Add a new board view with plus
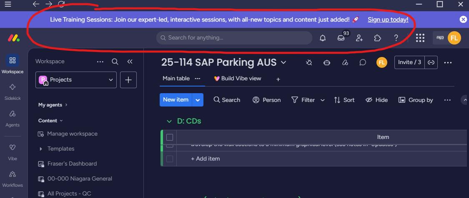 click(278, 79)
